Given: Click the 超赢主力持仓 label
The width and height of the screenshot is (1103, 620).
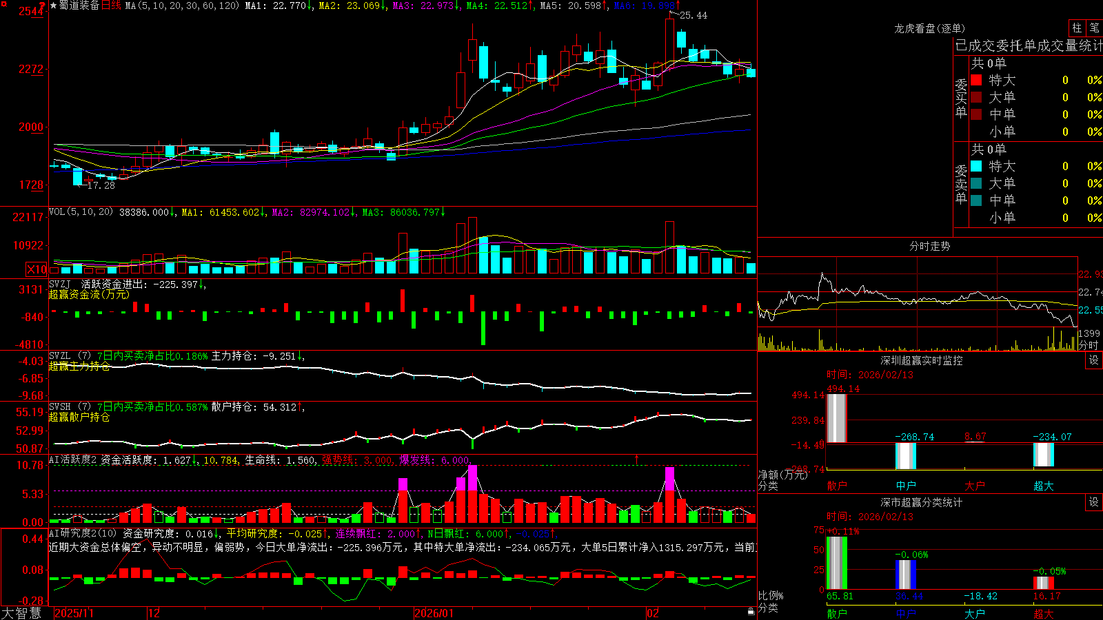Looking at the screenshot, I should click(x=79, y=366).
